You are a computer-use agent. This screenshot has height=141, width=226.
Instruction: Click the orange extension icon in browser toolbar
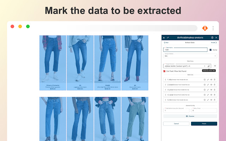click(205, 28)
